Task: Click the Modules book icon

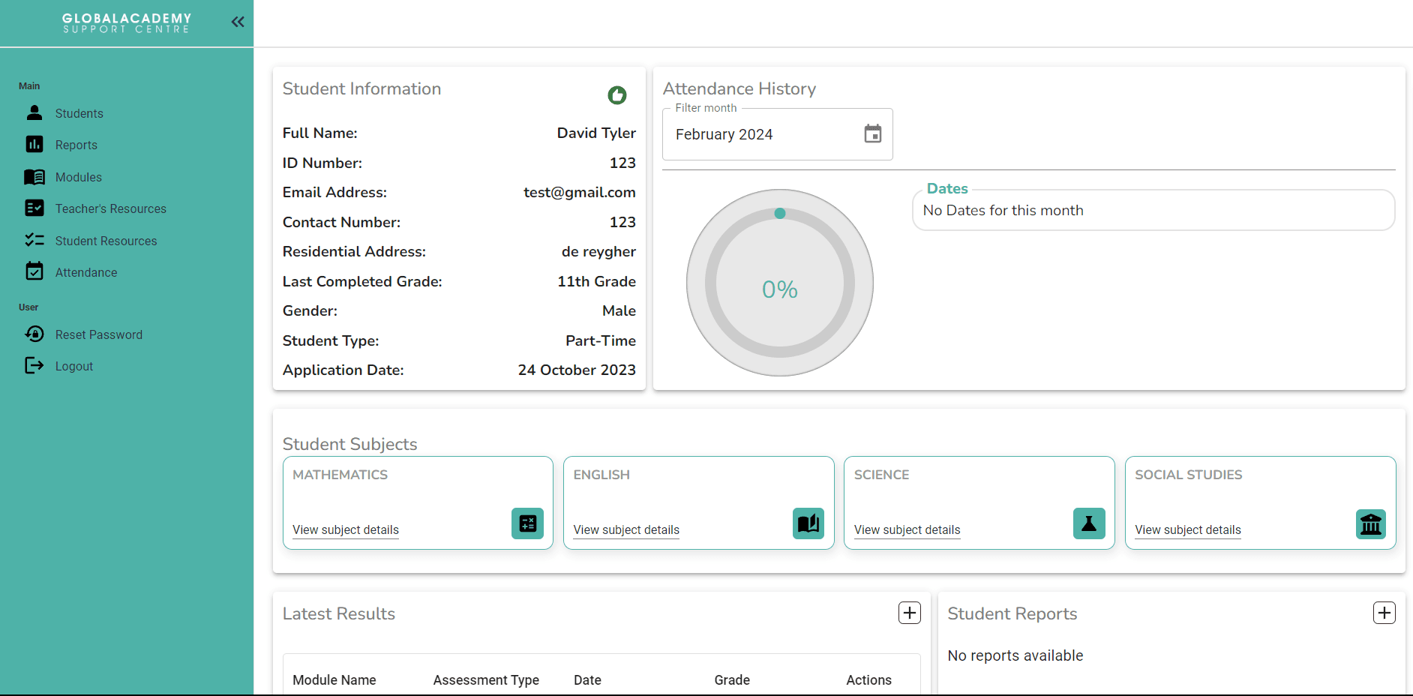Action: [34, 177]
